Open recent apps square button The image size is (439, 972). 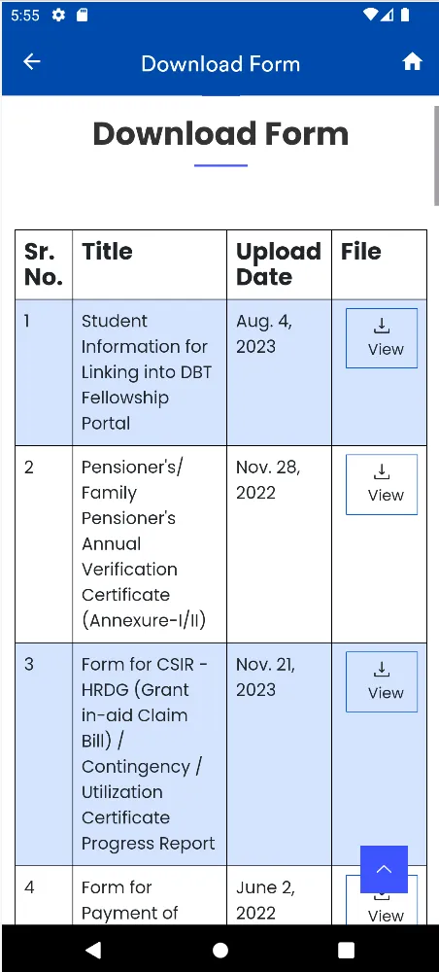click(346, 950)
